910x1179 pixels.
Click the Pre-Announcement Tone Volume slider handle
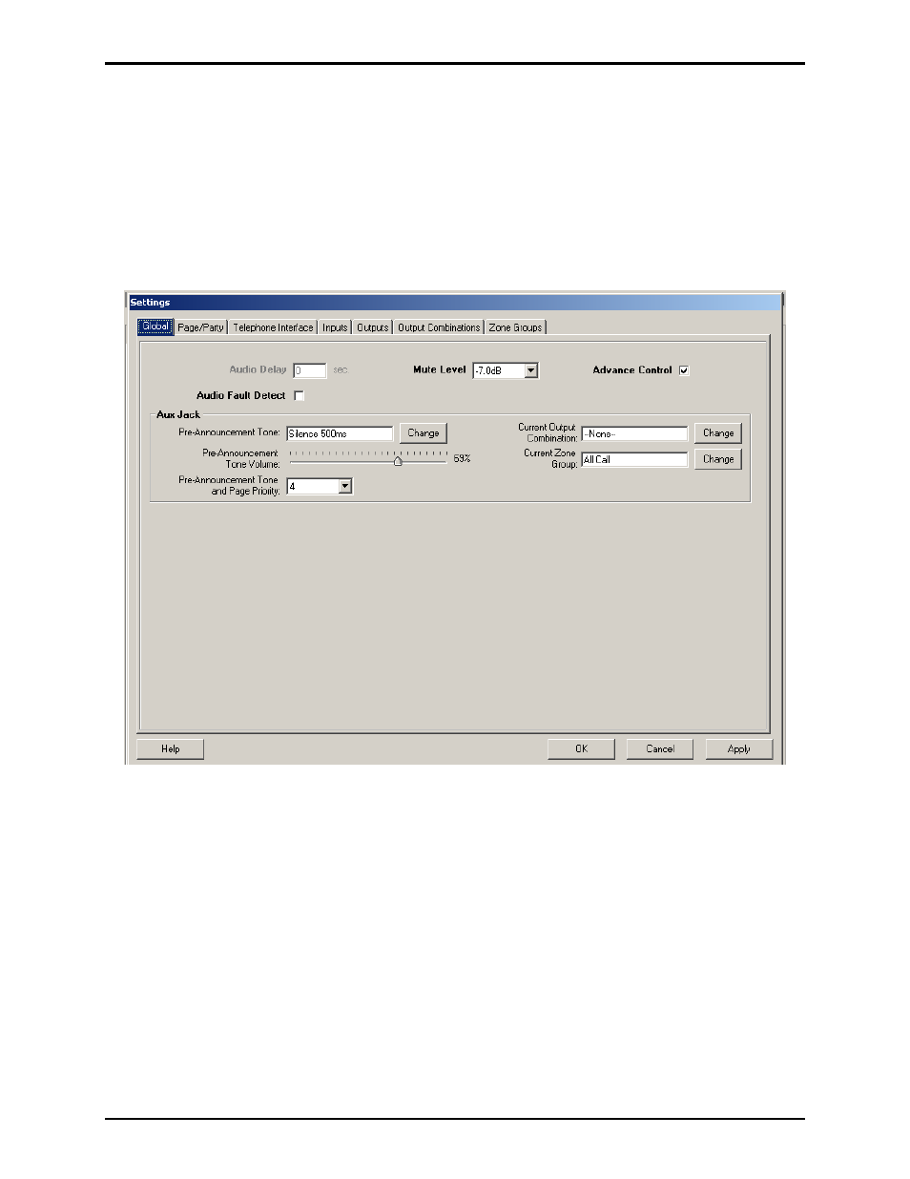[x=398, y=461]
